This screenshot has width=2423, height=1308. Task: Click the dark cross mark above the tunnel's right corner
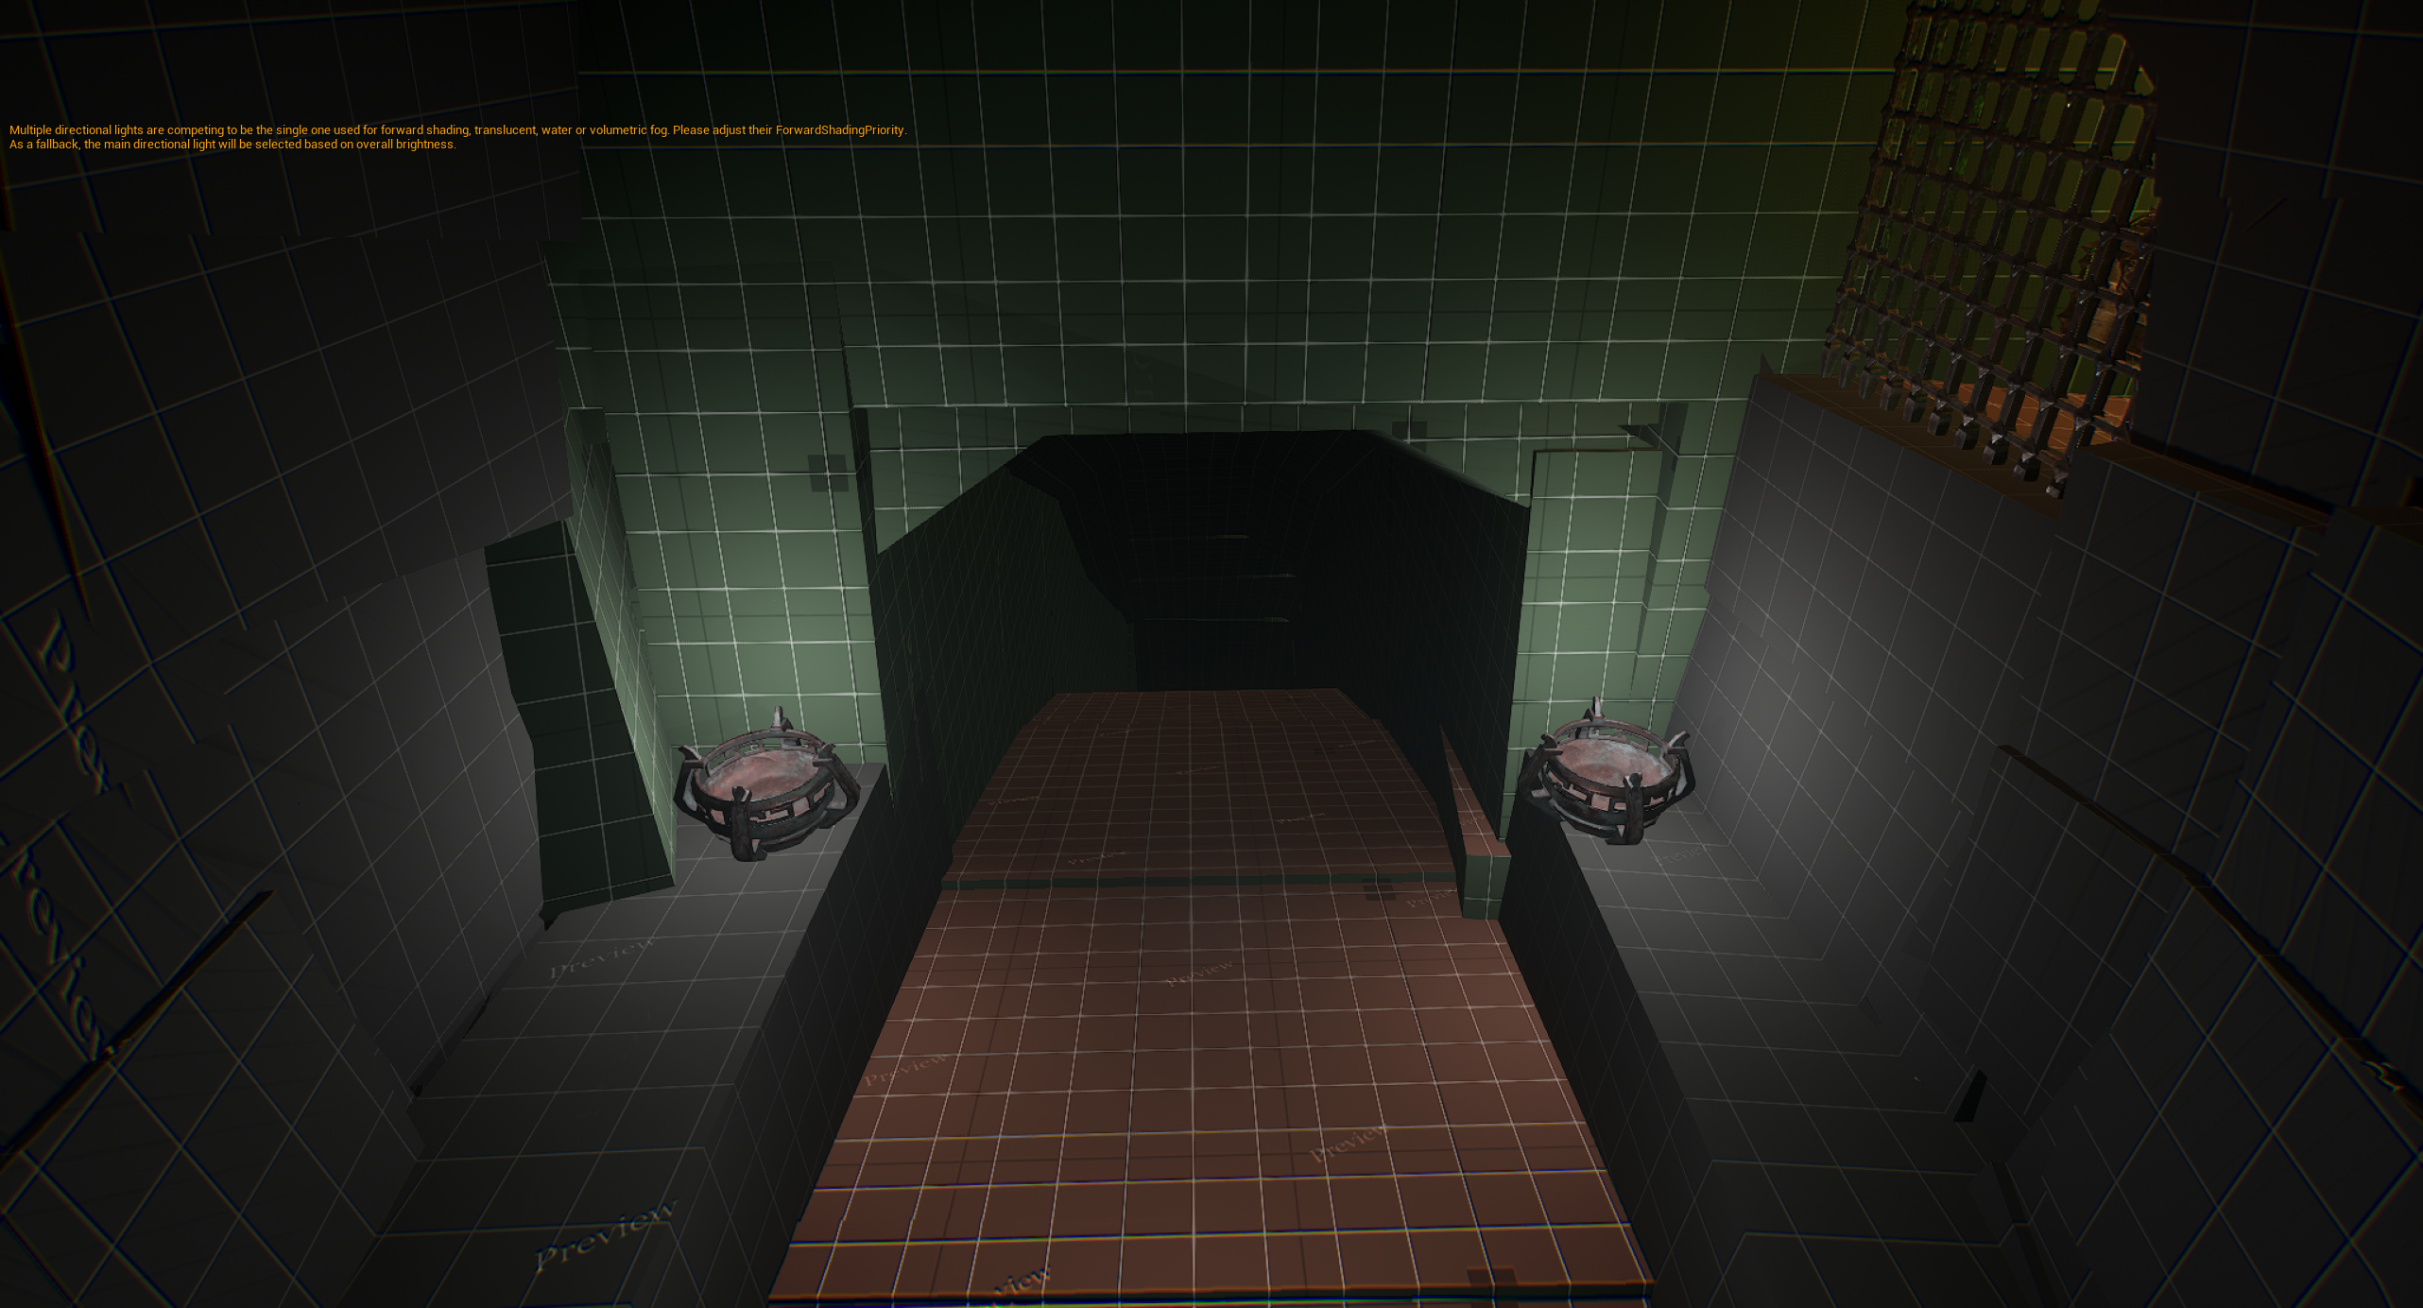(1415, 432)
